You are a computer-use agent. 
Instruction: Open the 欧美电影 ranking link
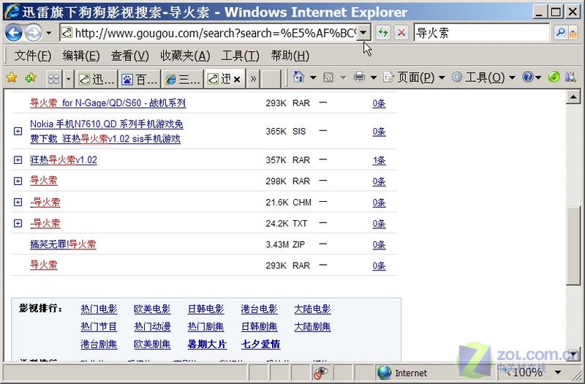(152, 309)
